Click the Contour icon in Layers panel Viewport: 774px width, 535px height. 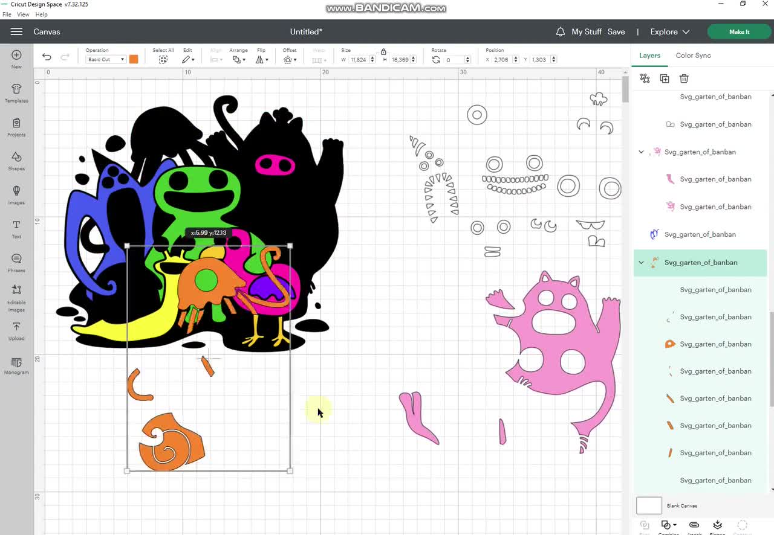click(743, 526)
